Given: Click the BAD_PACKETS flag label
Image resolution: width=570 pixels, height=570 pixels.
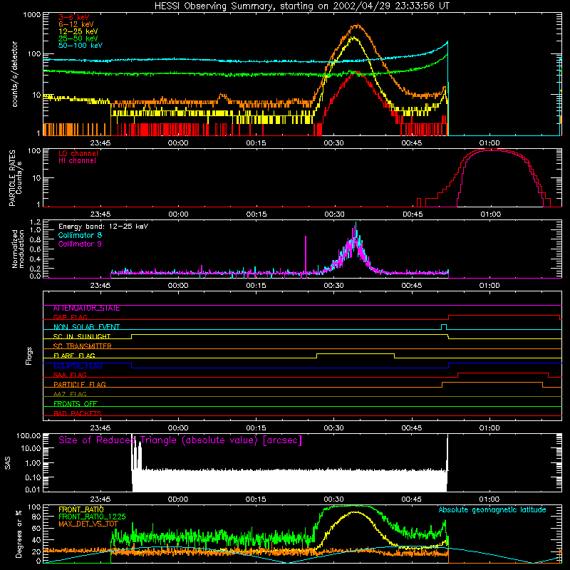Looking at the screenshot, I should [x=78, y=413].
